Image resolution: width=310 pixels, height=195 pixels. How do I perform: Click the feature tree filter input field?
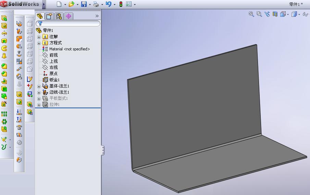tap(68, 24)
